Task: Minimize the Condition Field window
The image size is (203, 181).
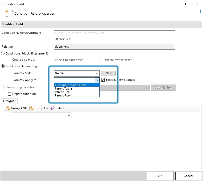Action: 172,4
